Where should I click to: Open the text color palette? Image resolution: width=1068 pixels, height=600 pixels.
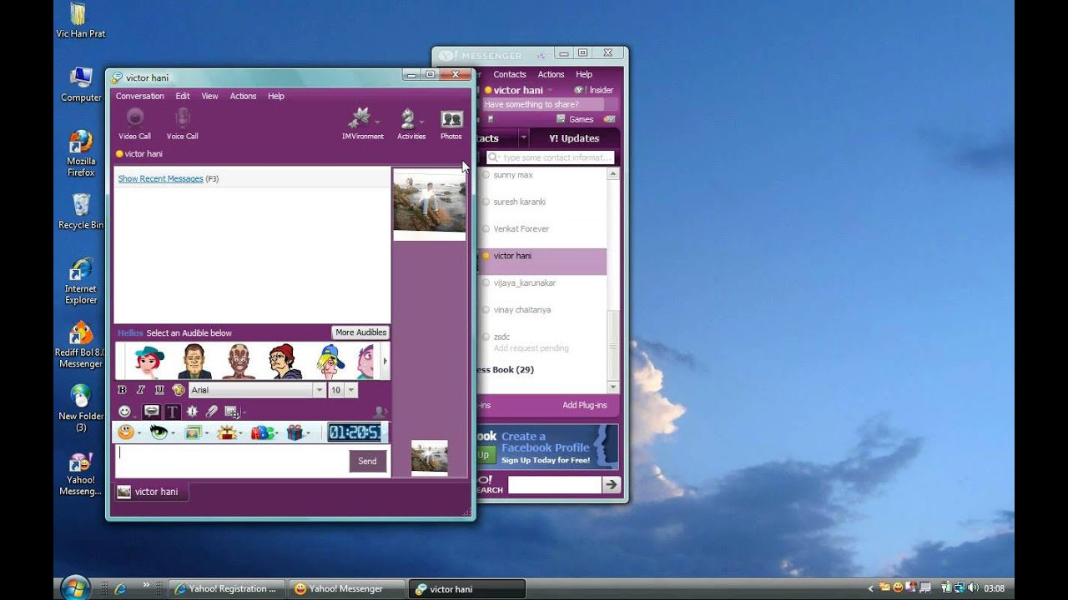[x=178, y=390]
